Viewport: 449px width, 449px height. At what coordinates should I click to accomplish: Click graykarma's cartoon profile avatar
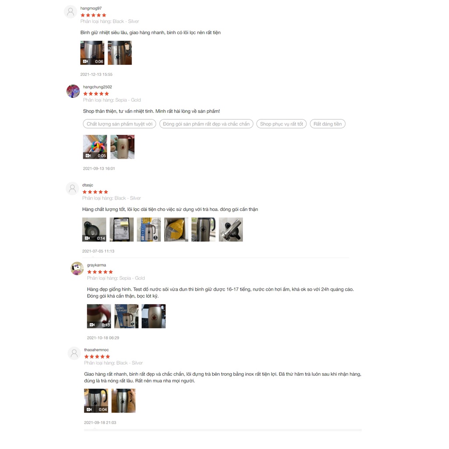[77, 268]
